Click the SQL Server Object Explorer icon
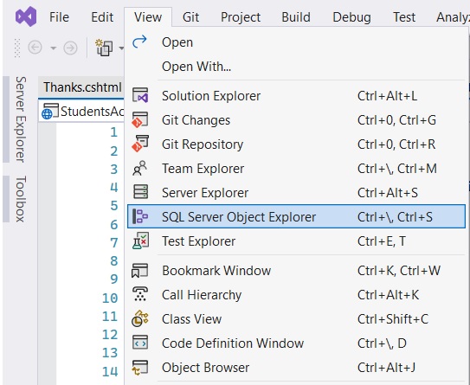The width and height of the screenshot is (470, 385). pos(140,216)
